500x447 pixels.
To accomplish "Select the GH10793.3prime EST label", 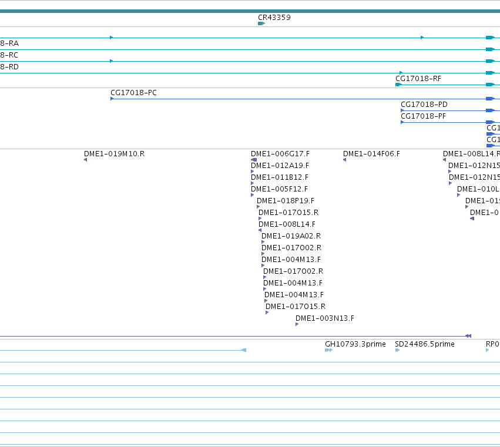I will (x=355, y=344).
